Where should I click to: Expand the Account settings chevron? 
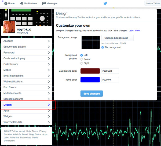point(49,41)
